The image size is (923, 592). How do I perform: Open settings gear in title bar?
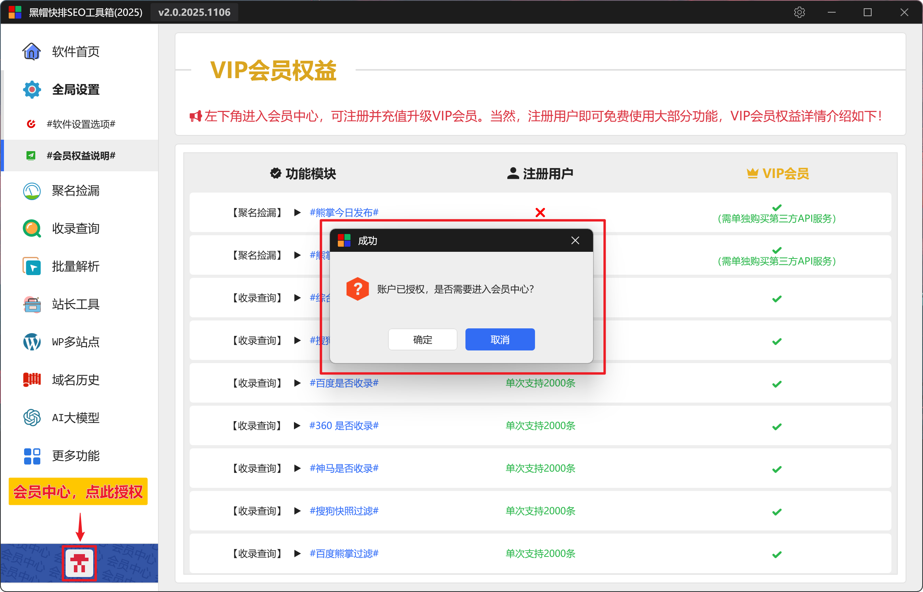(799, 12)
